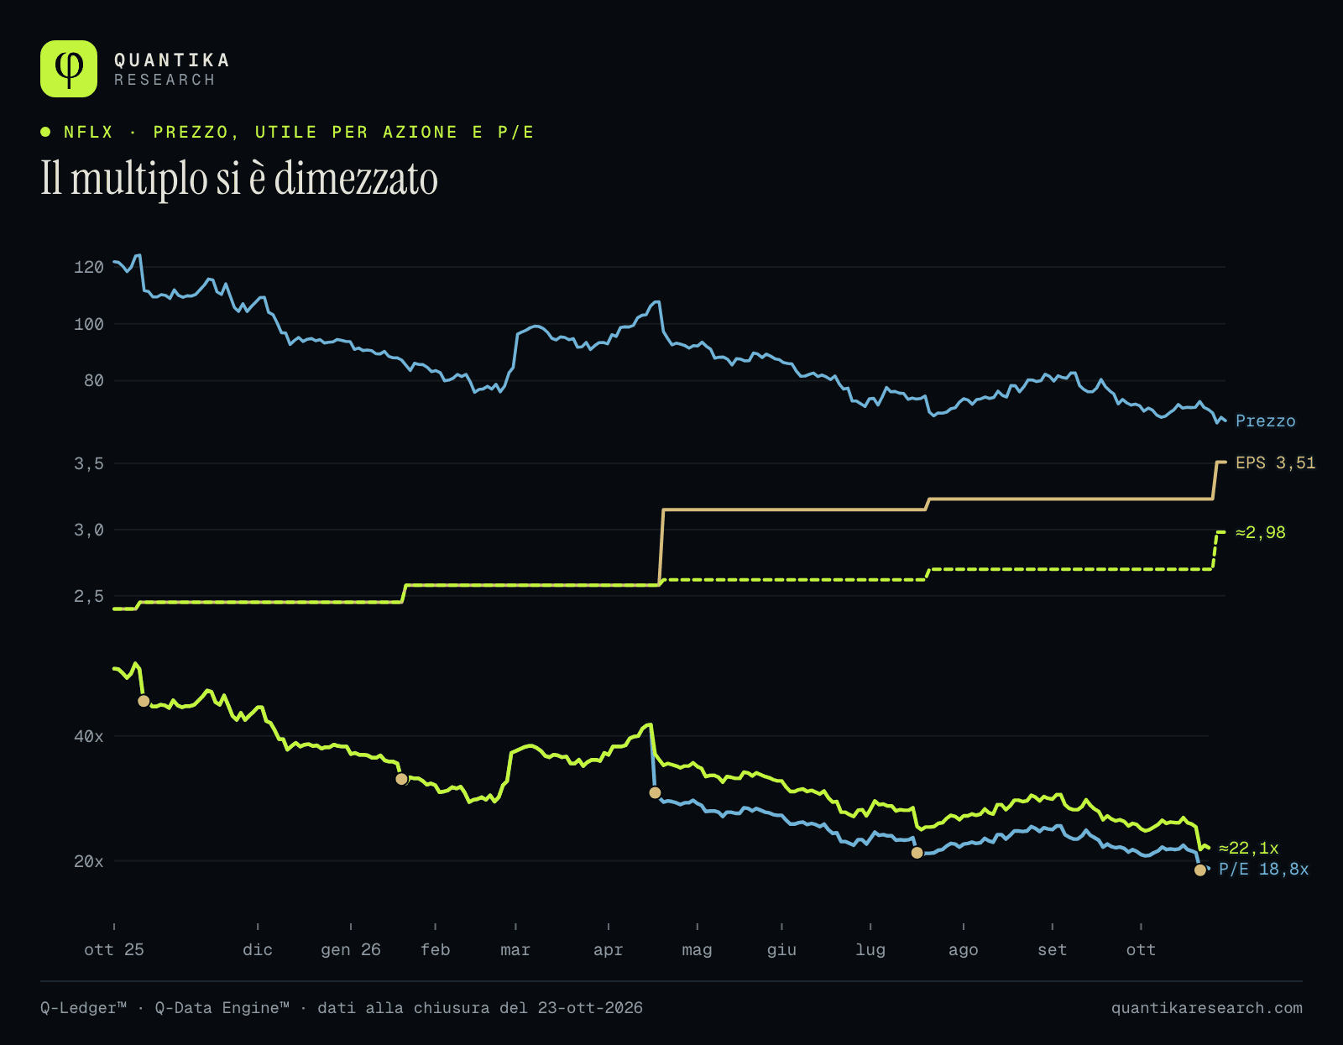Click the earnings marker dot in late January
The height and width of the screenshot is (1045, 1343).
pos(401,779)
